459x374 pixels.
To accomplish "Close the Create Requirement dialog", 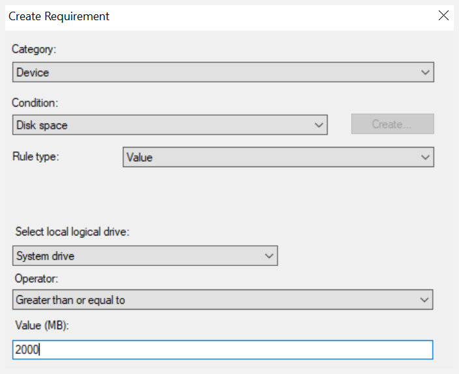I will [x=443, y=16].
